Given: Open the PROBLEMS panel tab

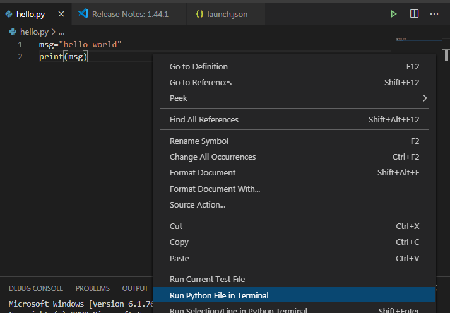Looking at the screenshot, I should coord(93,288).
